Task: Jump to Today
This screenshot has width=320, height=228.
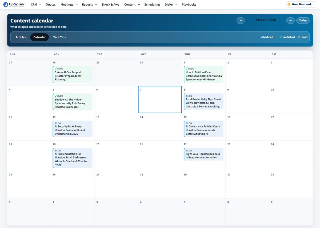Action: click(x=303, y=20)
